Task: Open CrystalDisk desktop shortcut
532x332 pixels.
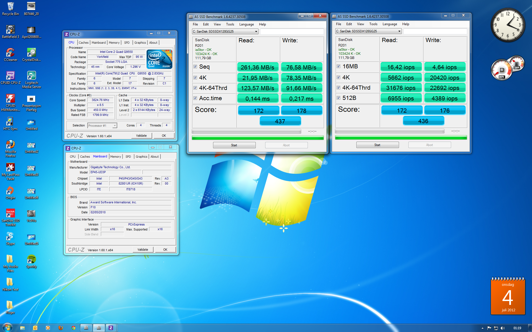Action: click(x=31, y=55)
